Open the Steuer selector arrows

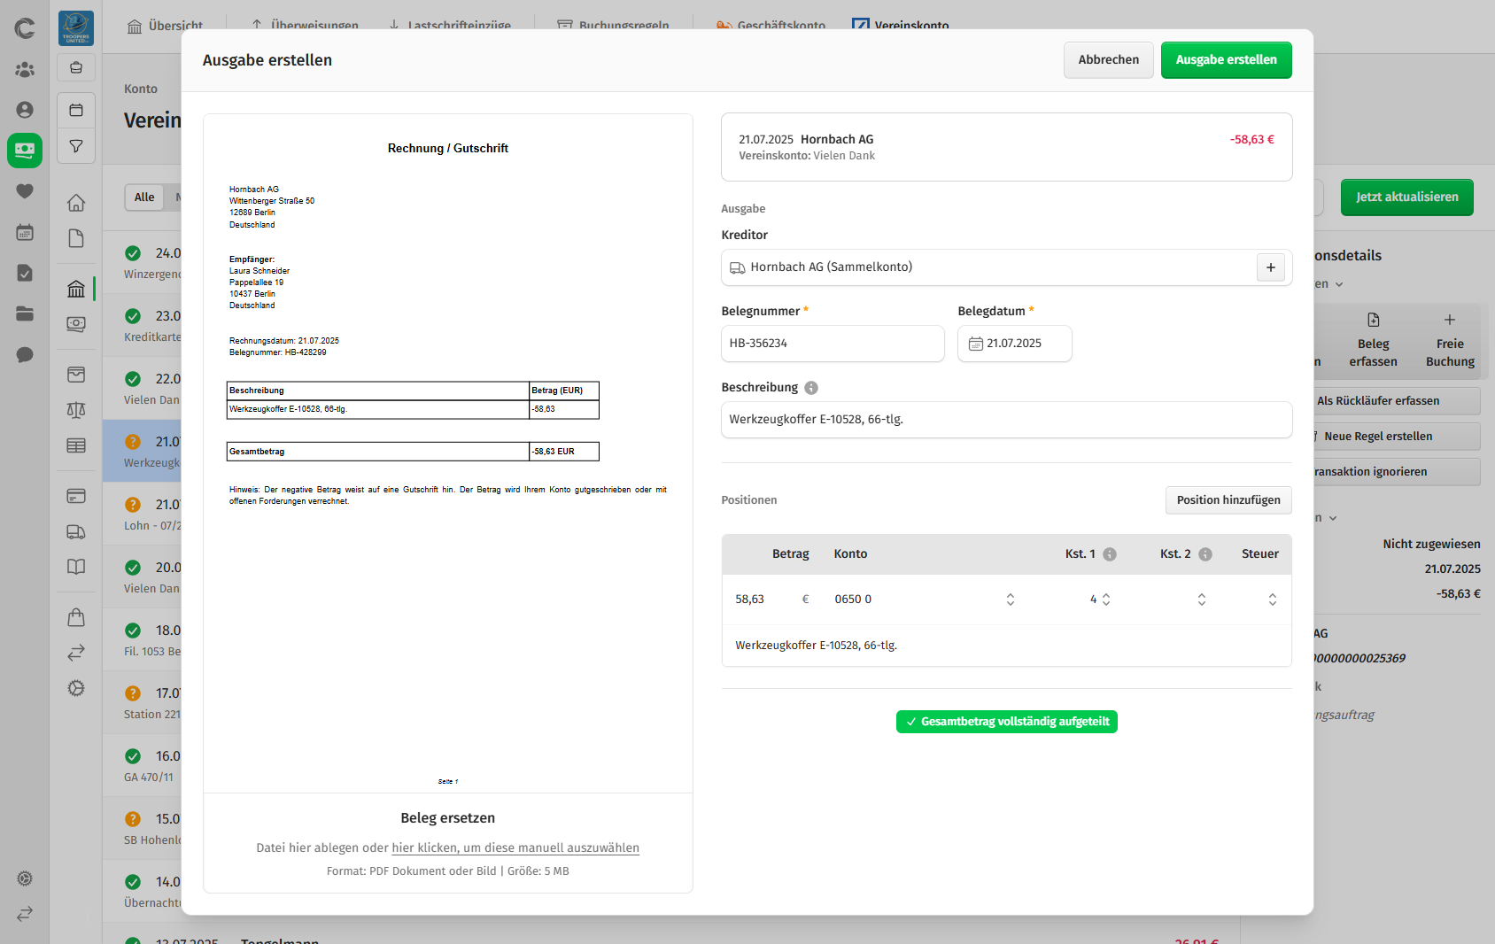1273,600
